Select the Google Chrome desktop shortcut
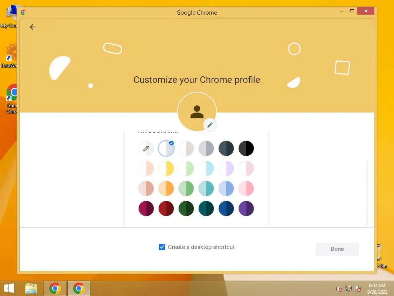The width and height of the screenshot is (394, 296). coord(11,99)
